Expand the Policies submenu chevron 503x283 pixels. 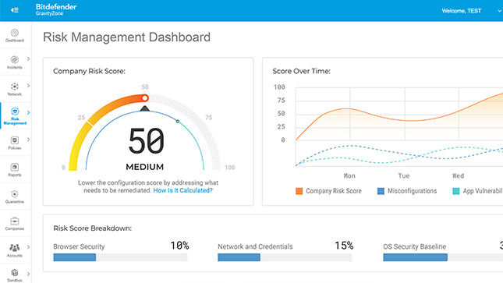coord(29,140)
